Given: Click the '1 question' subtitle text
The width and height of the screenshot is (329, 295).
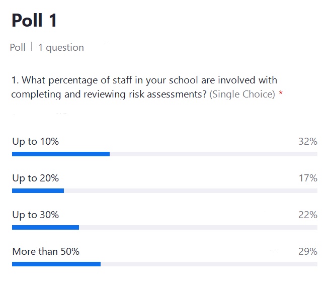Looking at the screenshot, I should pyautogui.click(x=61, y=48).
